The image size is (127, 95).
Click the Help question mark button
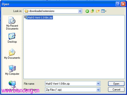click(118, 4)
